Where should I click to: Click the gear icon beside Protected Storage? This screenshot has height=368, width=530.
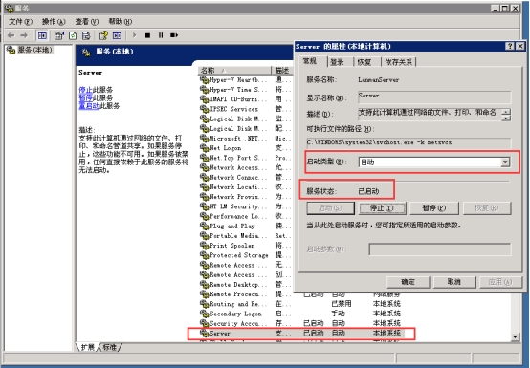204,255
